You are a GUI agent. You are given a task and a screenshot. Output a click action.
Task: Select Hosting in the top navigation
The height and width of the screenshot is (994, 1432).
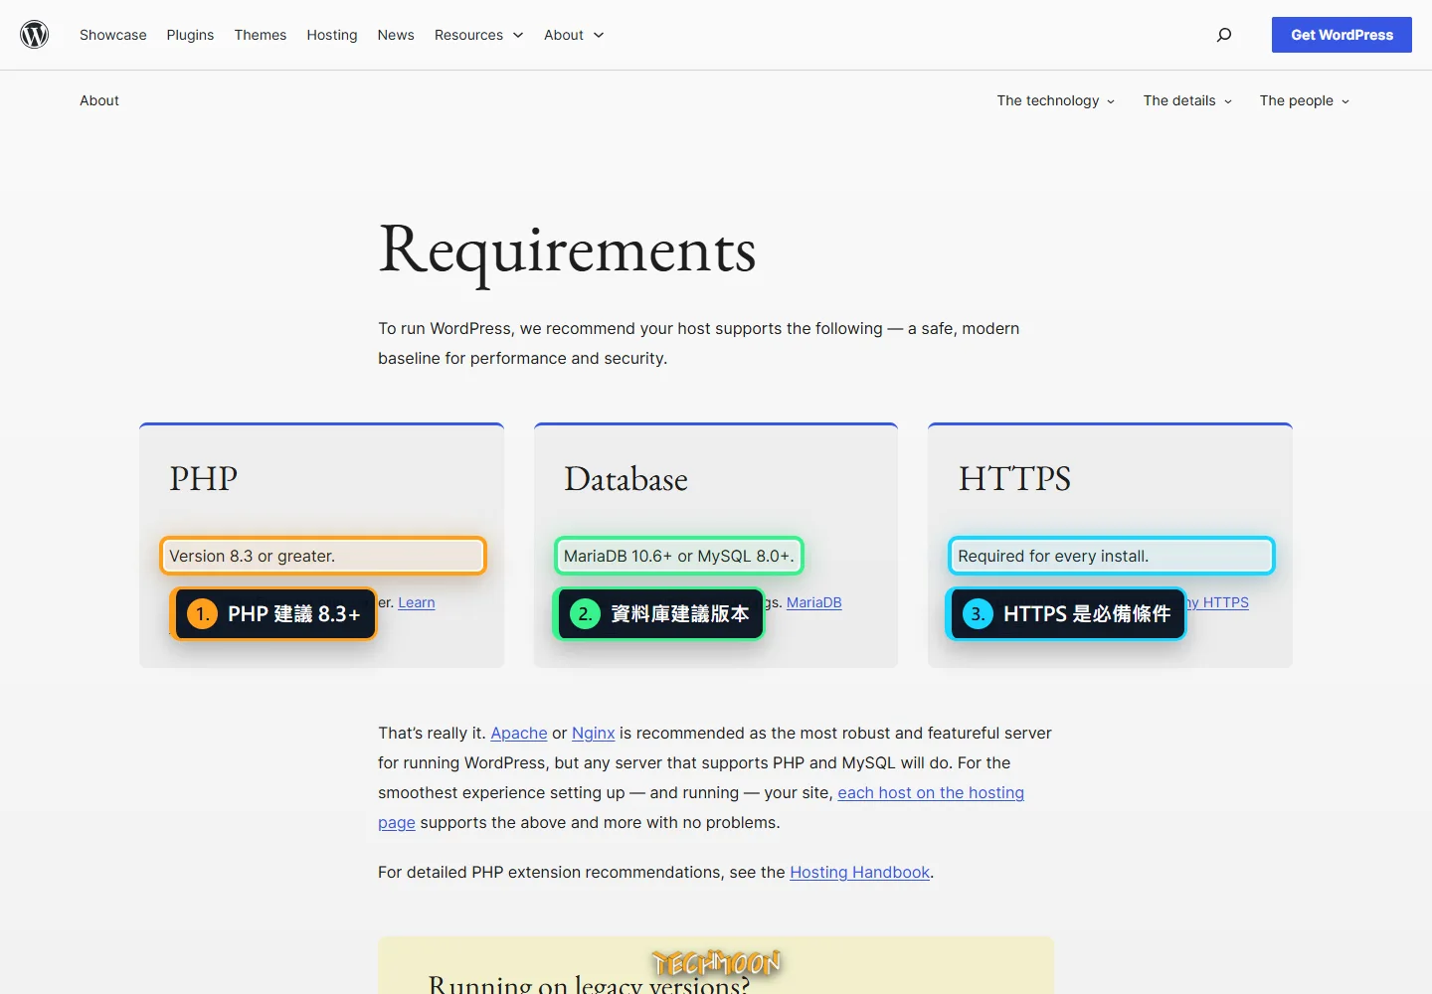pyautogui.click(x=332, y=35)
